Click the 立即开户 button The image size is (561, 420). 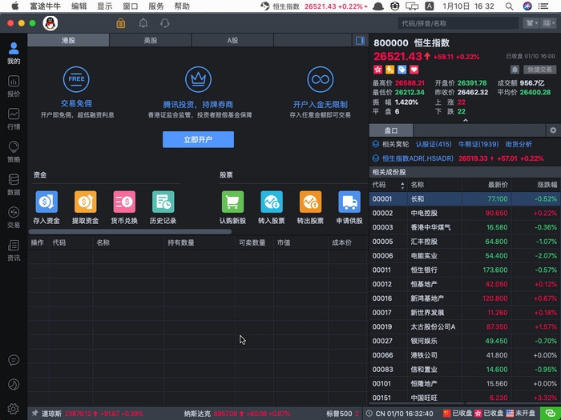198,139
